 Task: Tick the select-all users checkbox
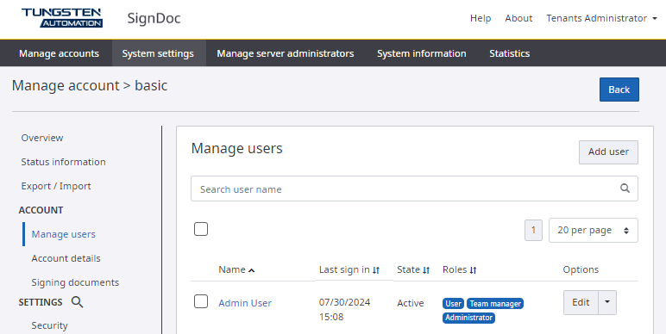201,229
